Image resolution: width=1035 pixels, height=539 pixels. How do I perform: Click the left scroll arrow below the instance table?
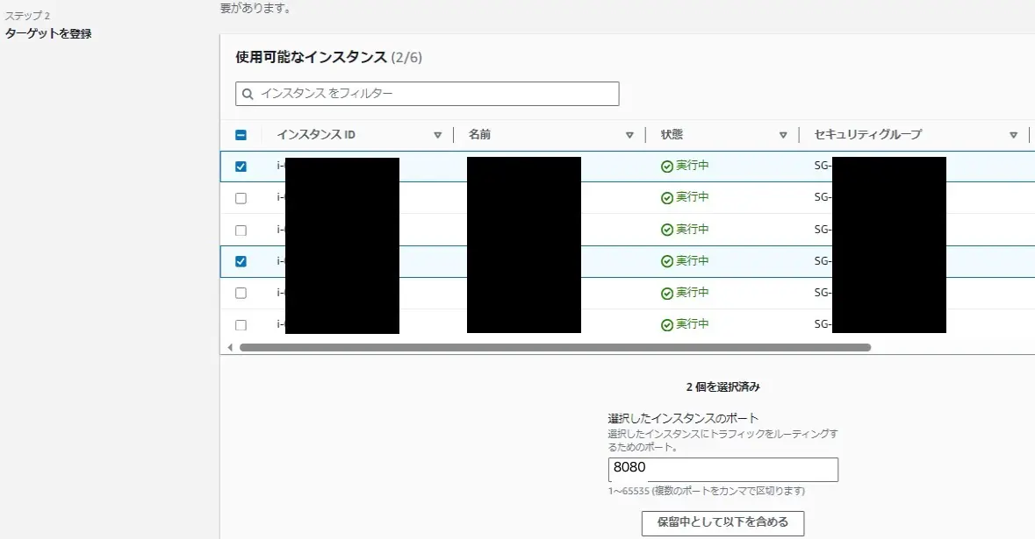(x=230, y=347)
